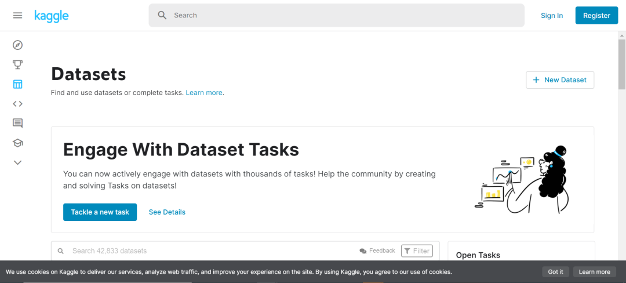The image size is (626, 283).
Task: Click the top Search bar
Action: point(336,16)
